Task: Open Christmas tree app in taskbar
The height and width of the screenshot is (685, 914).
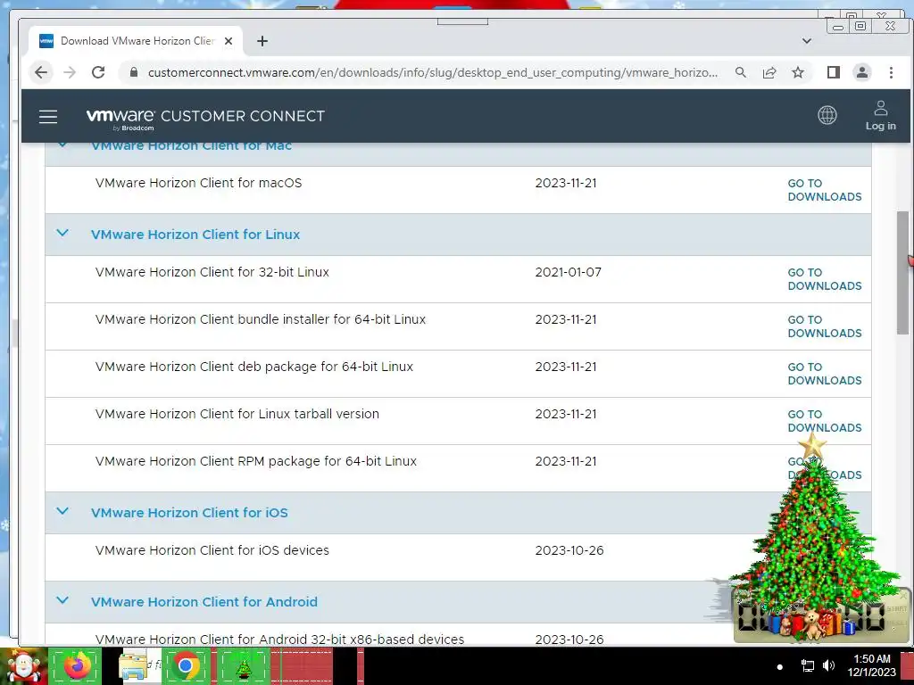Action: pos(243,665)
